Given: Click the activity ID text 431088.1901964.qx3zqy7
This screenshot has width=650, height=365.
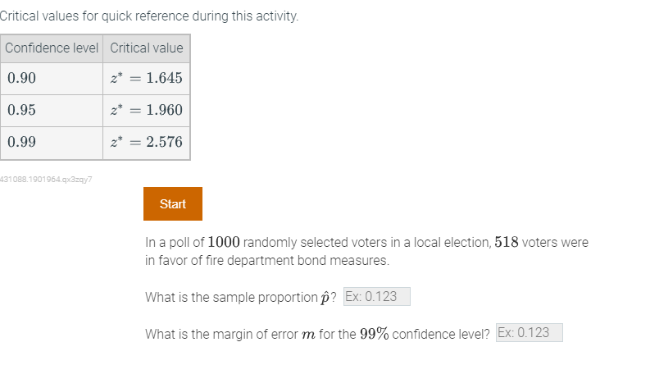Looking at the screenshot, I should tap(46, 179).
